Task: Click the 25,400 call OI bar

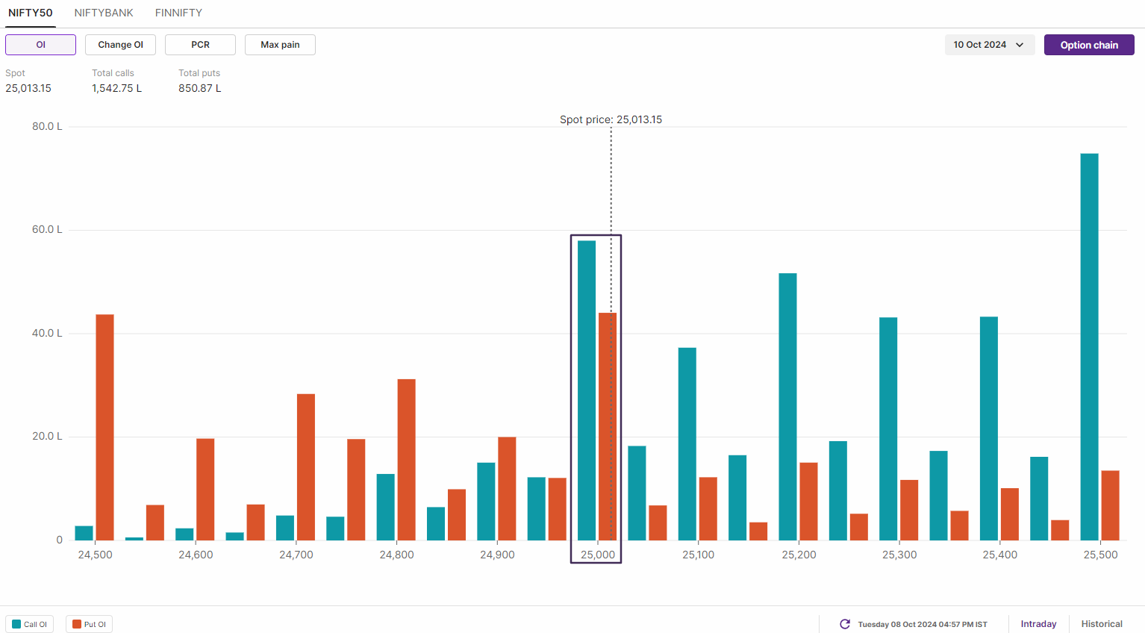Action: point(989,428)
